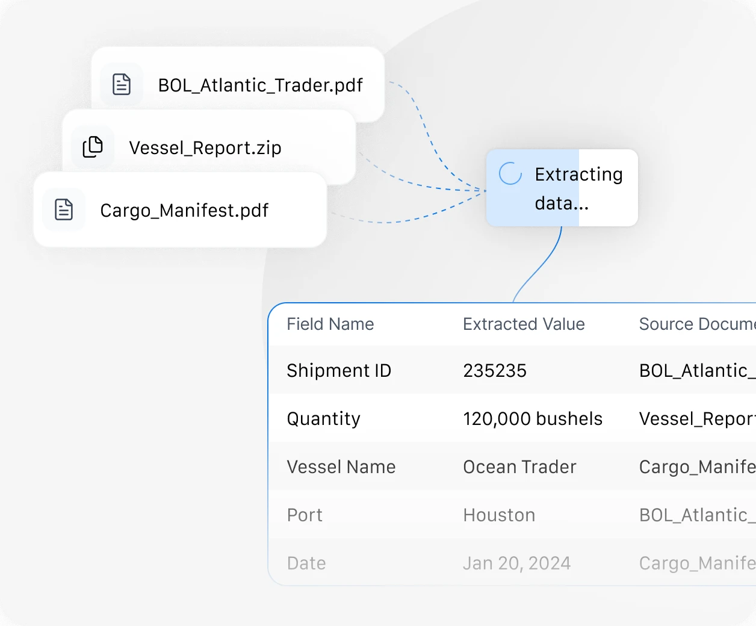Click the Cargo_Manifest.pdf document icon

click(64, 209)
